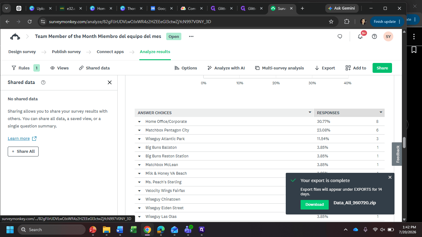Open the Windows Start menu
The image size is (422, 237).
click(10, 230)
